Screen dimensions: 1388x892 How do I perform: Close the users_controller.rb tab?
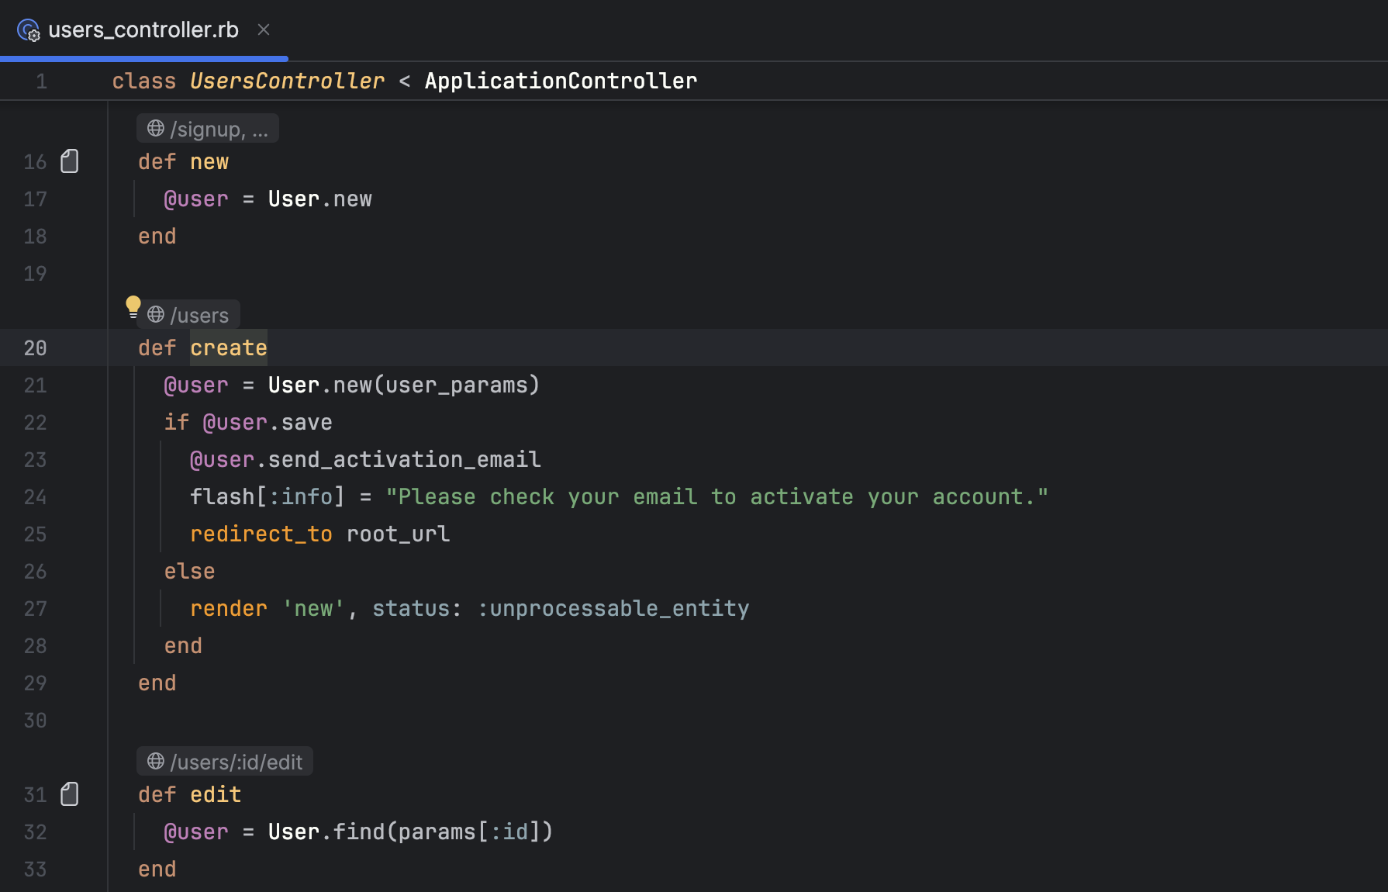coord(263,30)
